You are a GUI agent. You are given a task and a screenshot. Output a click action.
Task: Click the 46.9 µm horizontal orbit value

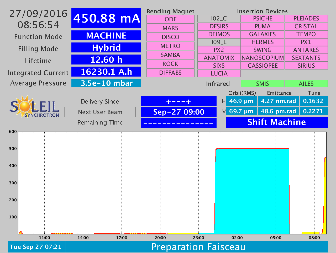click(x=241, y=101)
